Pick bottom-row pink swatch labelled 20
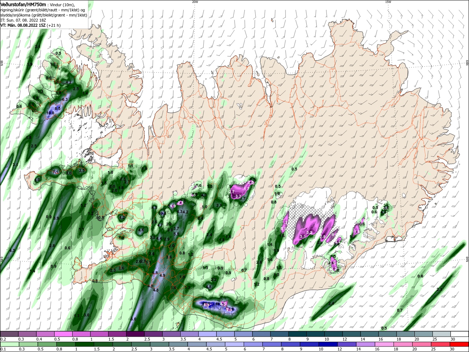Screen dimensions: 469x352 pyautogui.click(x=422, y=344)
